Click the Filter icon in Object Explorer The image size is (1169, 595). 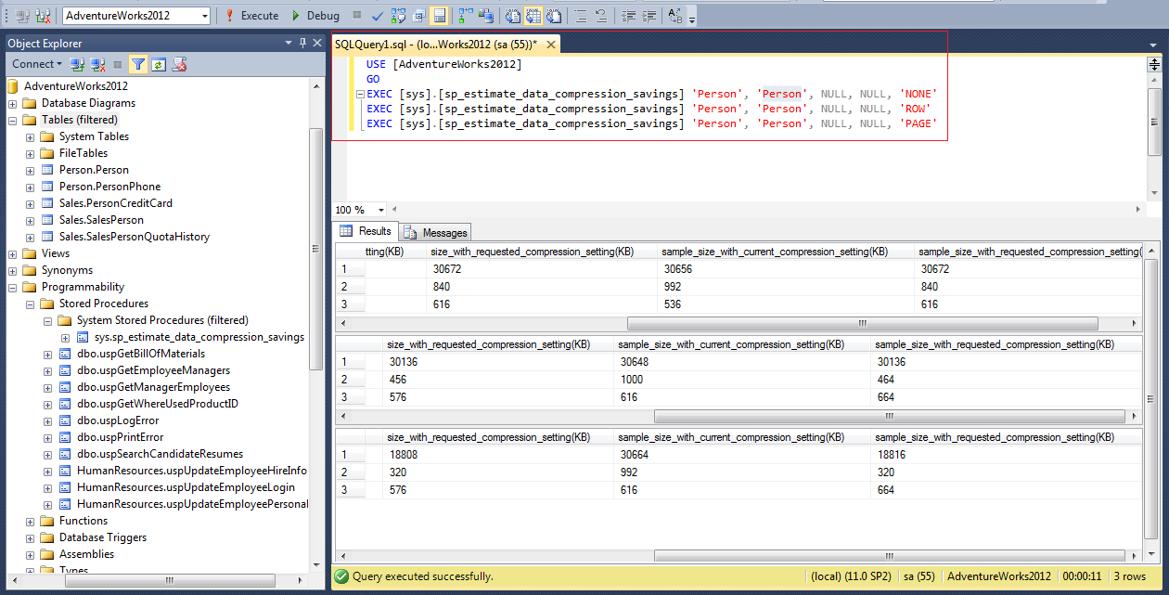click(x=137, y=64)
